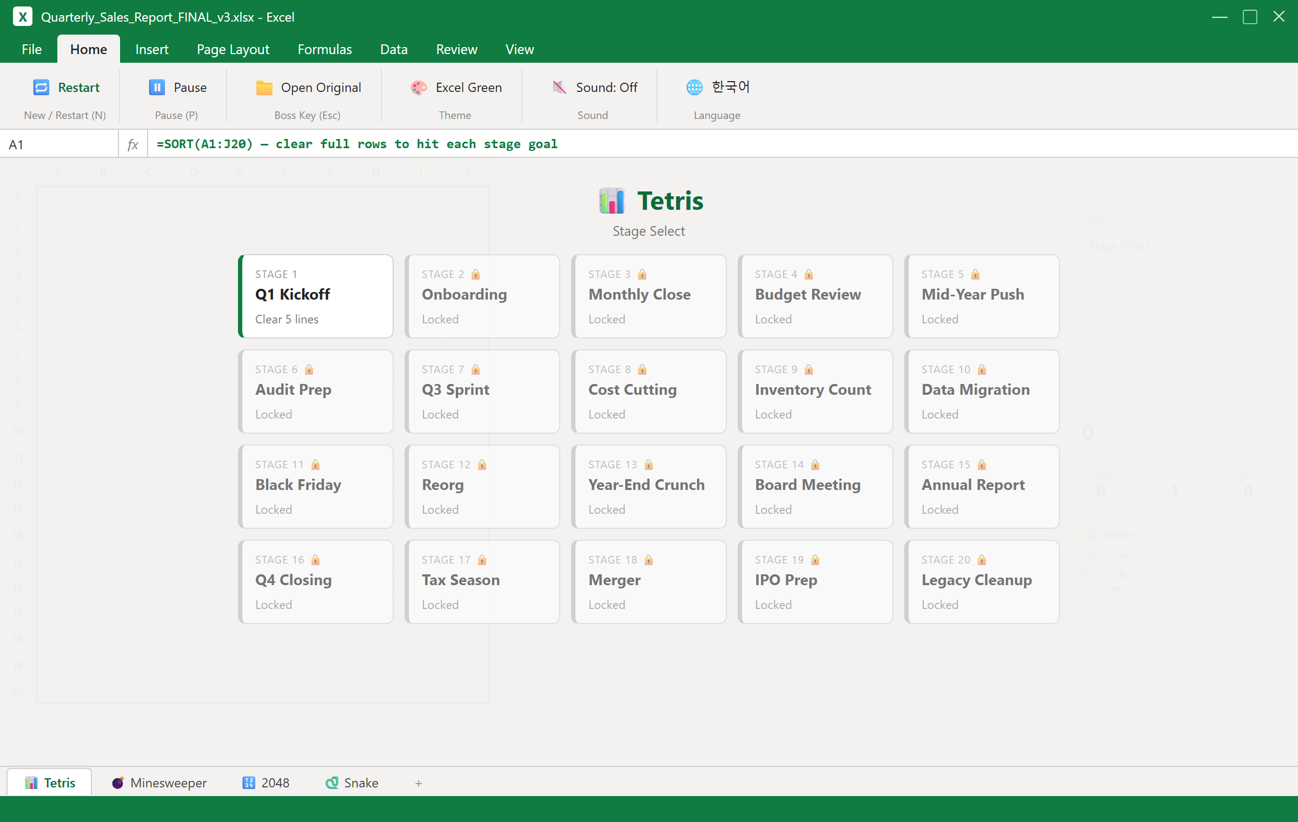Cycle the Excel Green theme label

[x=468, y=87]
